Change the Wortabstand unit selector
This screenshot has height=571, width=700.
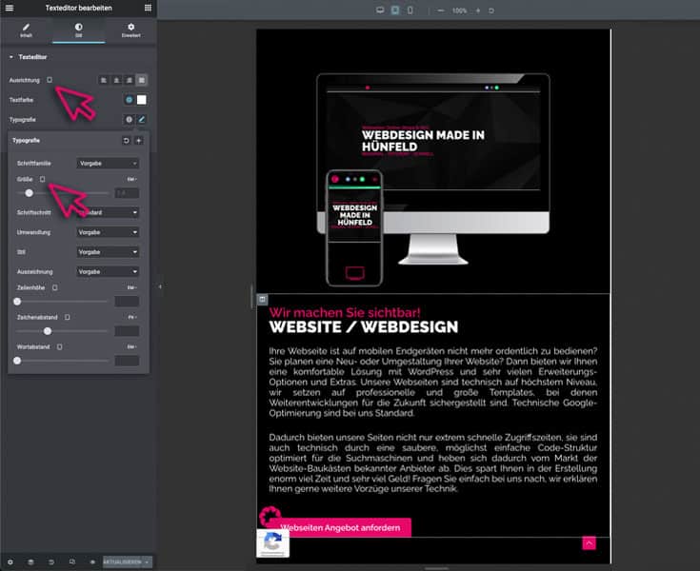pyautogui.click(x=131, y=346)
